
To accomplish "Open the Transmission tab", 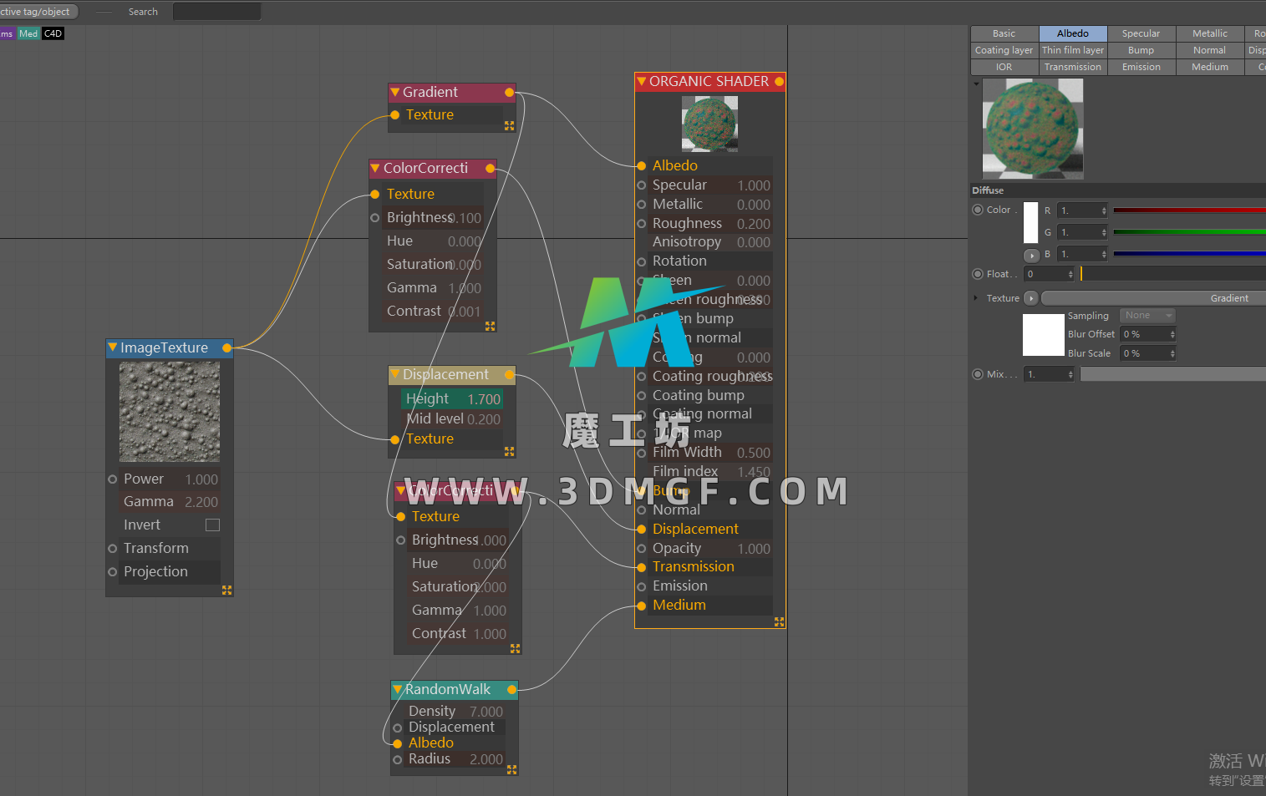I will (1072, 67).
